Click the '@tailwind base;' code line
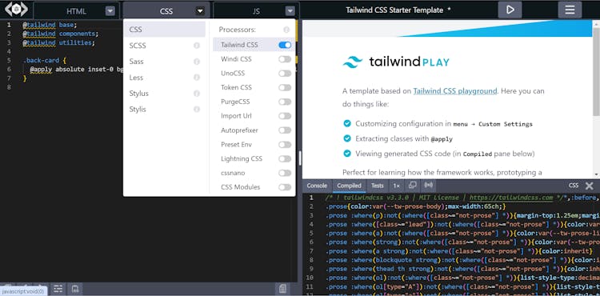Screen dimensions: 600x296 pyautogui.click(x=50, y=25)
